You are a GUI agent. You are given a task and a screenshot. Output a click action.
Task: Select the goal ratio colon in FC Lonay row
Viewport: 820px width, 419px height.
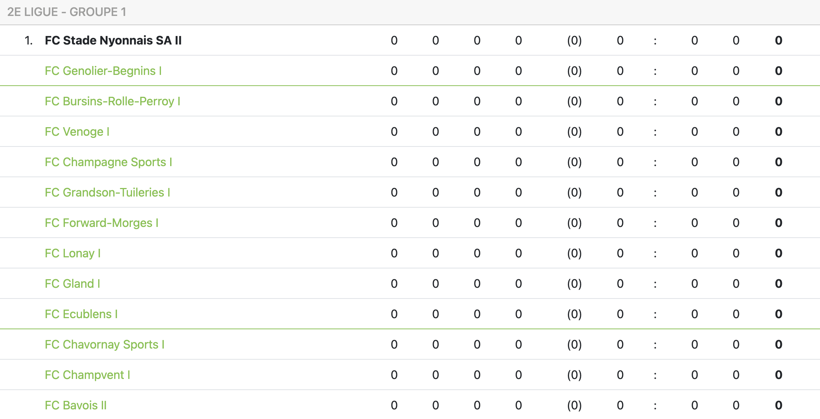point(655,254)
